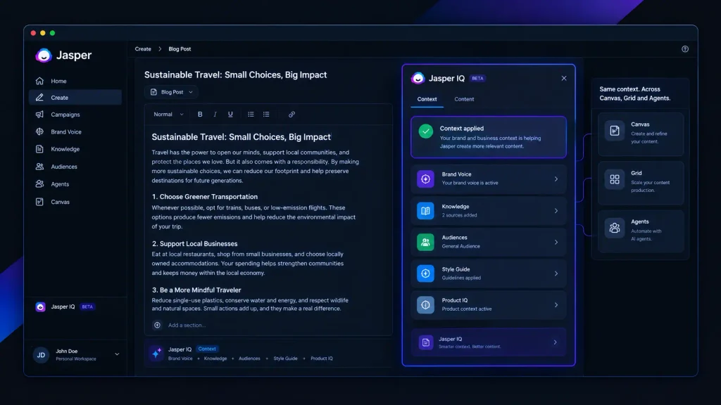Screen dimensions: 721x405
Task: Click the Knowledge book icon in panel
Action: 425,211
